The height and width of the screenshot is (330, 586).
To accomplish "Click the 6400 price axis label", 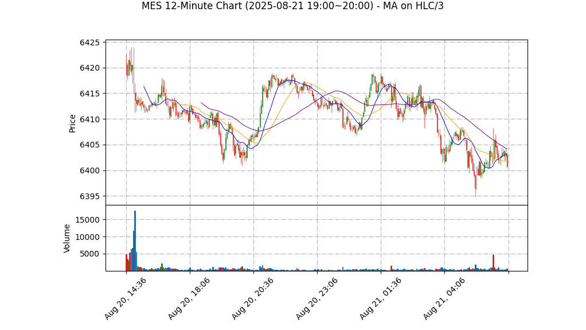I will point(89,170).
